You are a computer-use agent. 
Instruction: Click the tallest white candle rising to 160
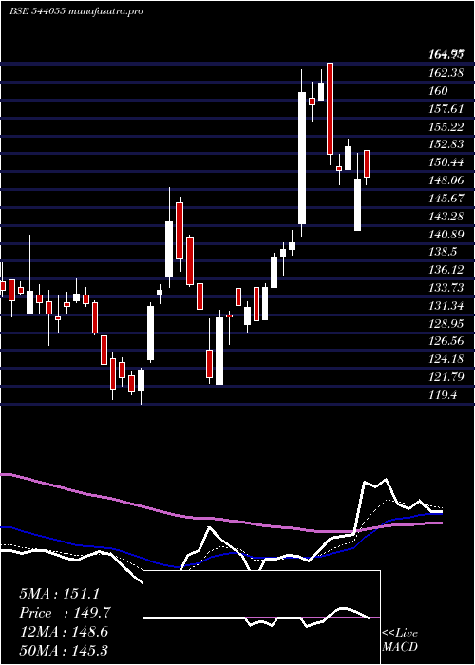301,158
